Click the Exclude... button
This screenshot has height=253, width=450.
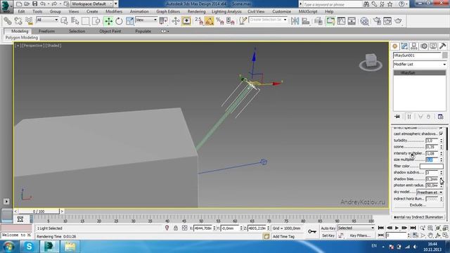(x=418, y=205)
